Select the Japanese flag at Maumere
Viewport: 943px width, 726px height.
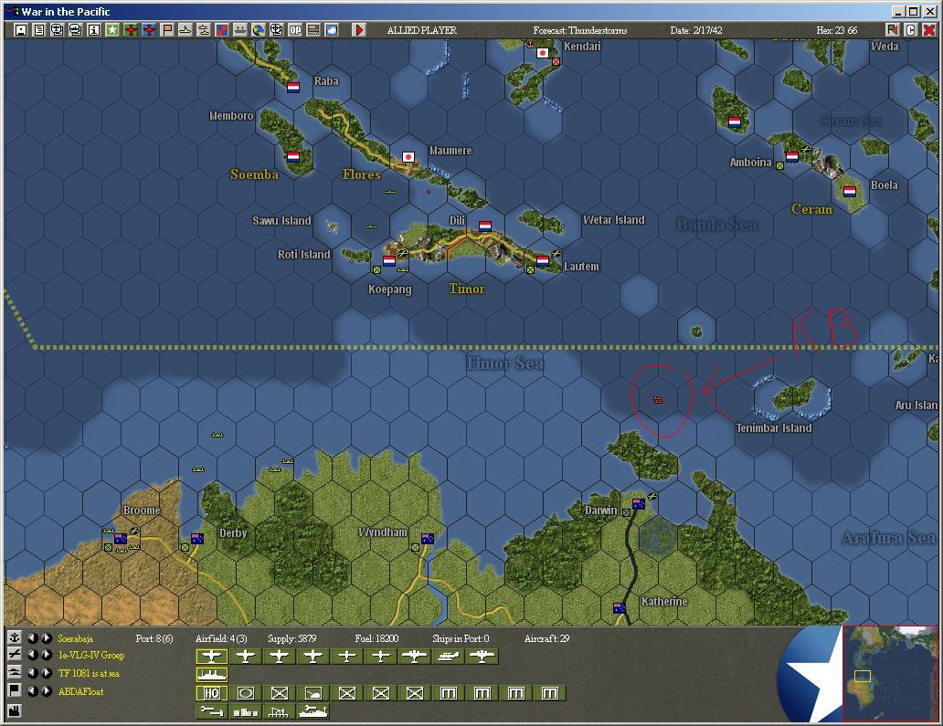pyautogui.click(x=408, y=157)
